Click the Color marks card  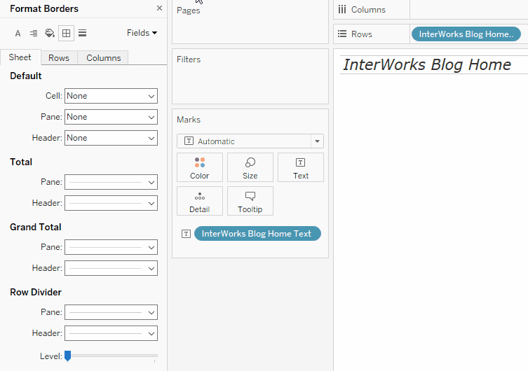coord(200,167)
